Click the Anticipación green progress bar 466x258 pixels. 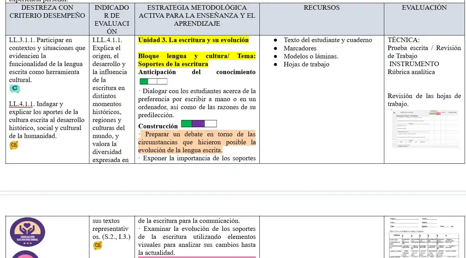(x=153, y=82)
